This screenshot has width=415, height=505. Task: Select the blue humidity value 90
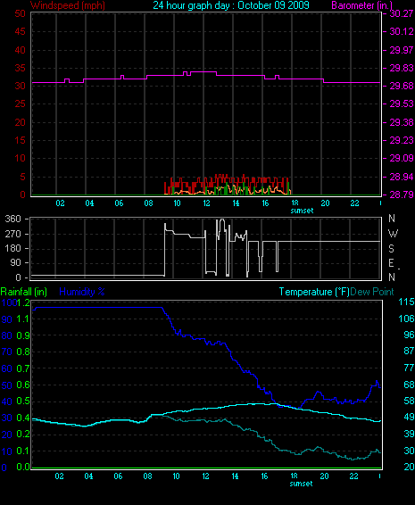tap(7, 319)
